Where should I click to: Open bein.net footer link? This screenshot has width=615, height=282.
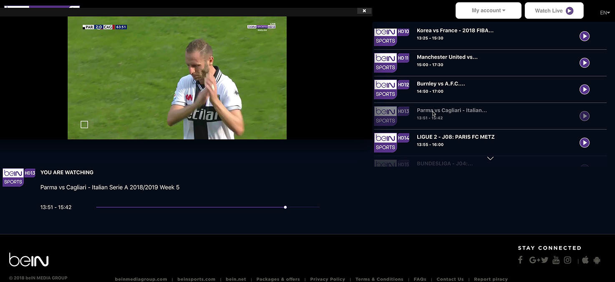tap(236, 279)
